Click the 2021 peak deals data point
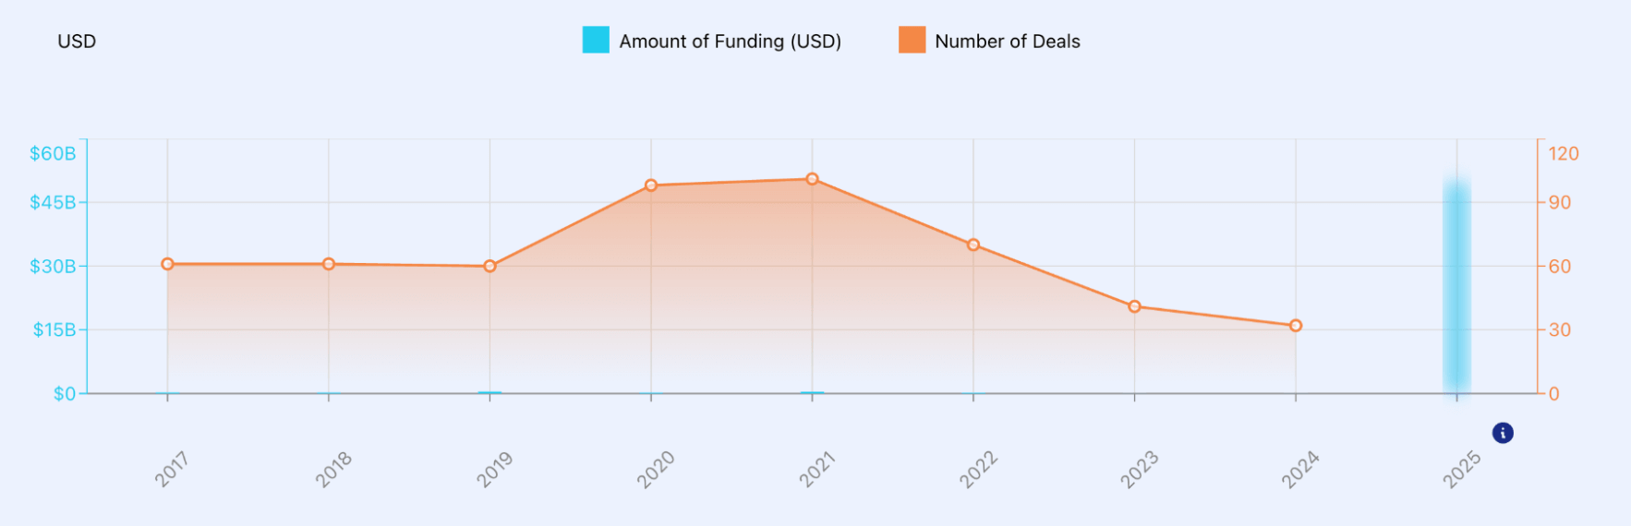The width and height of the screenshot is (1631, 526). click(x=812, y=179)
